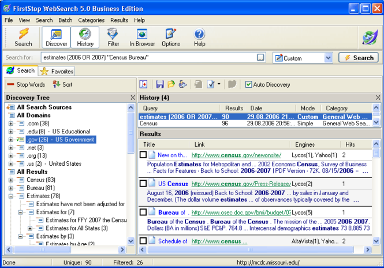Toggle the History toolbar button
Image resolution: width=384 pixels, height=268 pixels.
tap(85, 38)
